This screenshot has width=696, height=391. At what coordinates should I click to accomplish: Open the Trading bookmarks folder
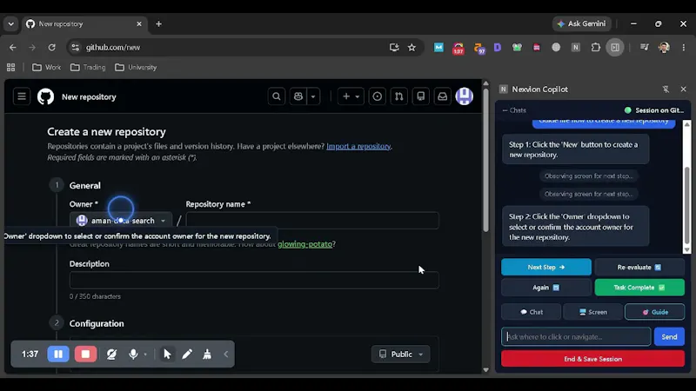(88, 68)
